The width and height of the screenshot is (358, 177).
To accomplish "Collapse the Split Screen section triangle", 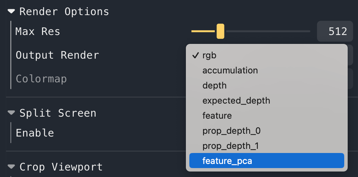I will (12, 113).
